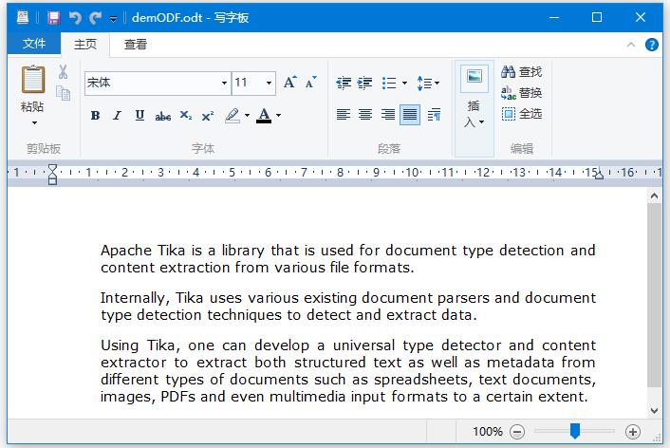This screenshot has height=448, width=670.
Task: Apply superscript formatting
Action: [208, 116]
